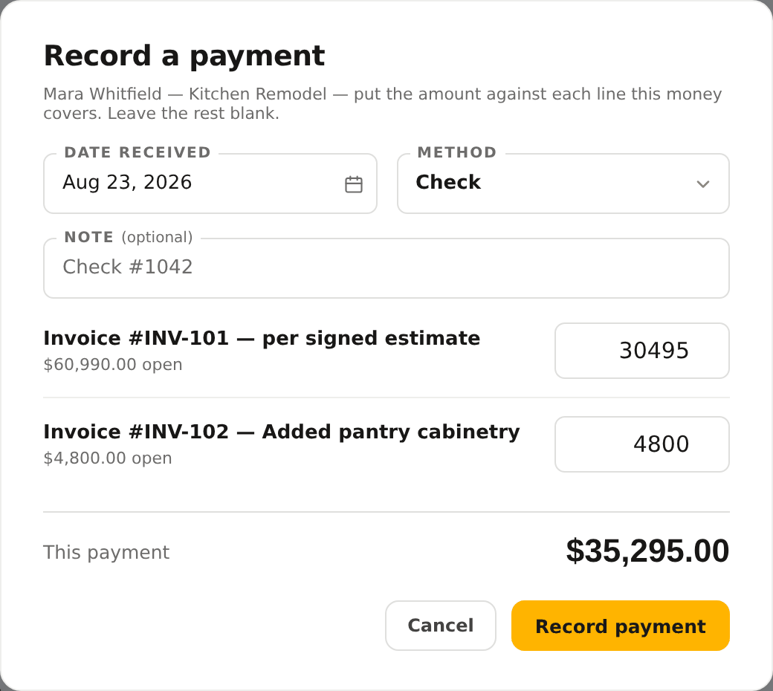Expand the Method chevron arrow
Viewport: 773px width, 691px height.
(702, 184)
